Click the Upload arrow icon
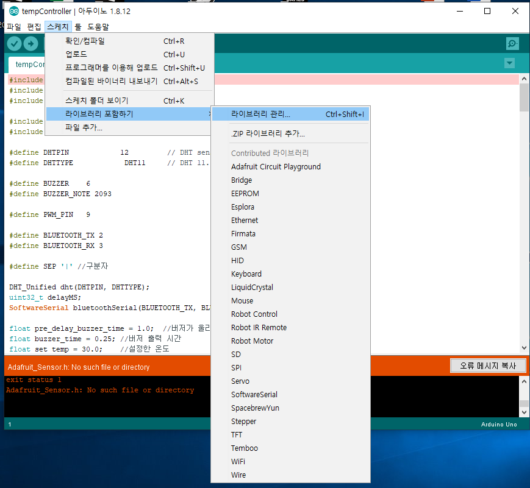Image resolution: width=530 pixels, height=488 pixels. [x=30, y=44]
